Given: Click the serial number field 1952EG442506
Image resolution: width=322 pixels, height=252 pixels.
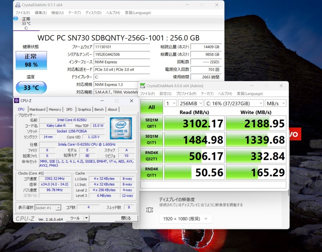Looking at the screenshot, I should (x=122, y=54).
